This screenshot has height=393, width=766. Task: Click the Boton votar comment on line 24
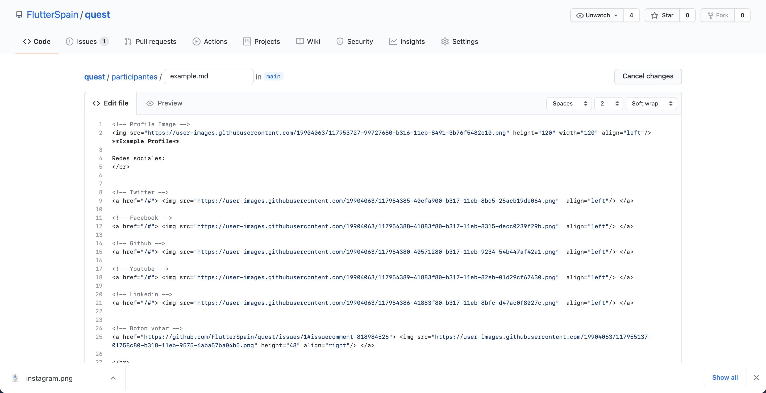[x=148, y=328]
